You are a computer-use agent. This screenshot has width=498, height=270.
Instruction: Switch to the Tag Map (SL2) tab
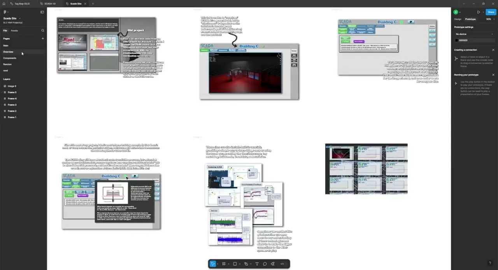pos(22,4)
